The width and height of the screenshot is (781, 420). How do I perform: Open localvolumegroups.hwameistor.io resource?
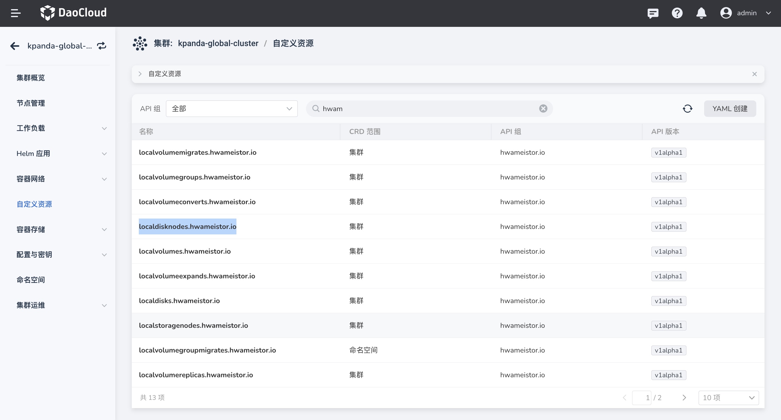195,177
